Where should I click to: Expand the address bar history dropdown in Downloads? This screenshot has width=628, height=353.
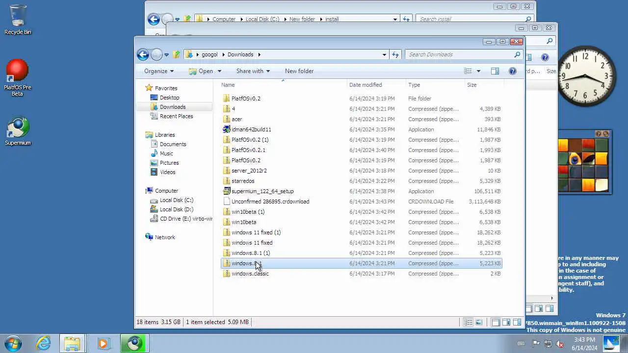tap(384, 54)
